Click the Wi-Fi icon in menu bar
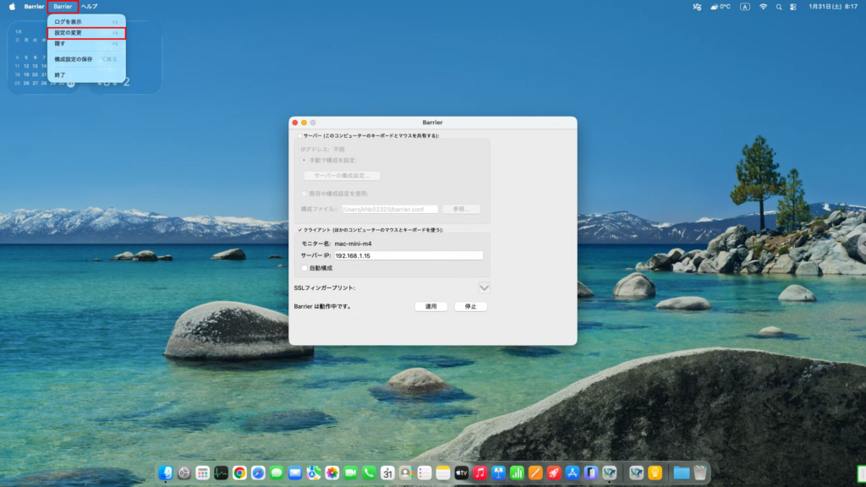 (763, 6)
